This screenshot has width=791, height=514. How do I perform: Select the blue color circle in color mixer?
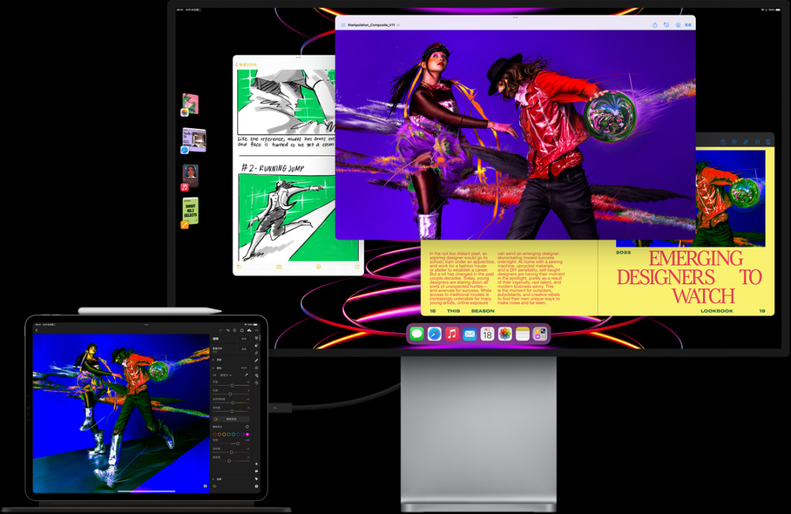[237, 434]
